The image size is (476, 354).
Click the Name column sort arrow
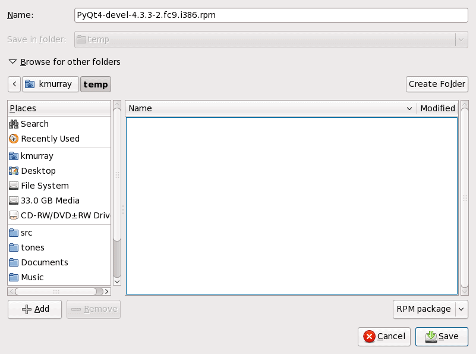click(409, 108)
